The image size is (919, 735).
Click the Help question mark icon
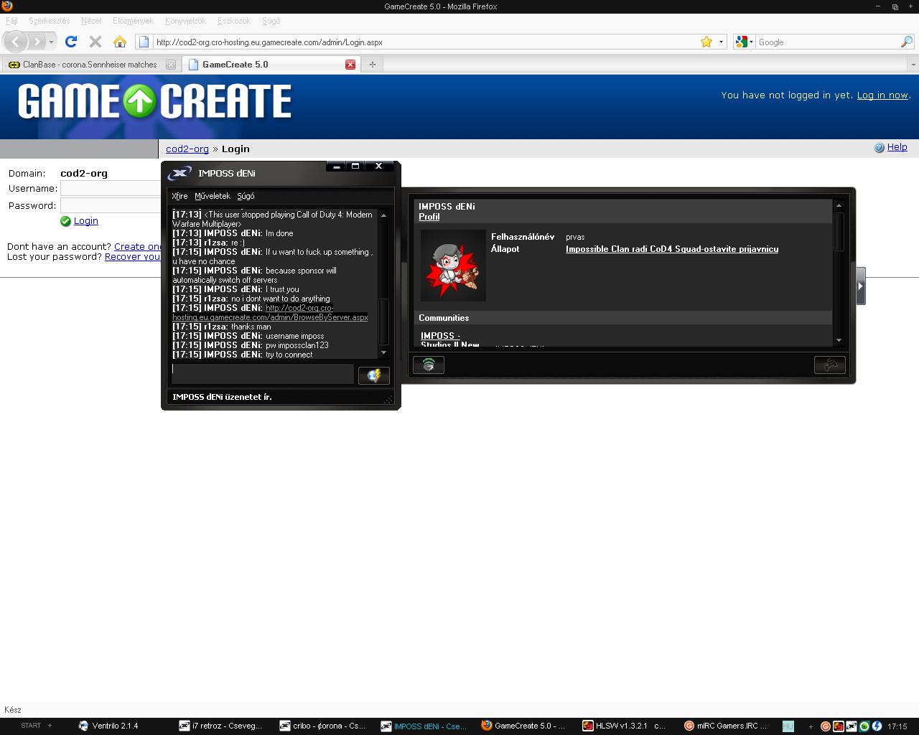click(879, 147)
